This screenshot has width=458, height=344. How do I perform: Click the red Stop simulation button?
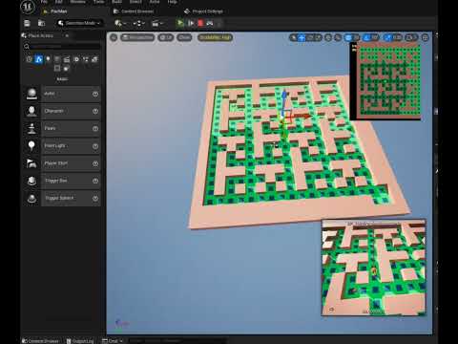click(x=200, y=23)
